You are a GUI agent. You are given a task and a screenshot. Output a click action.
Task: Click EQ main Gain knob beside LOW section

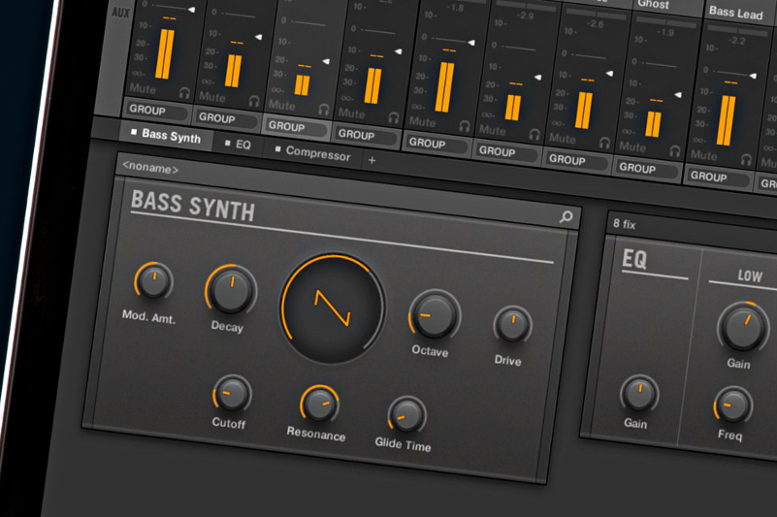pyautogui.click(x=639, y=395)
